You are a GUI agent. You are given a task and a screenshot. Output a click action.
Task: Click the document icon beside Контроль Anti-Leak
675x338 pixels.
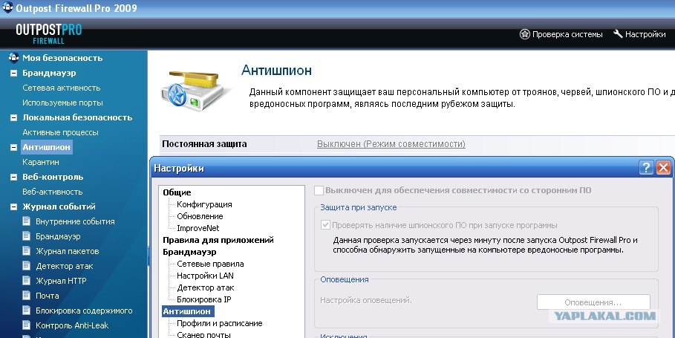tap(27, 325)
